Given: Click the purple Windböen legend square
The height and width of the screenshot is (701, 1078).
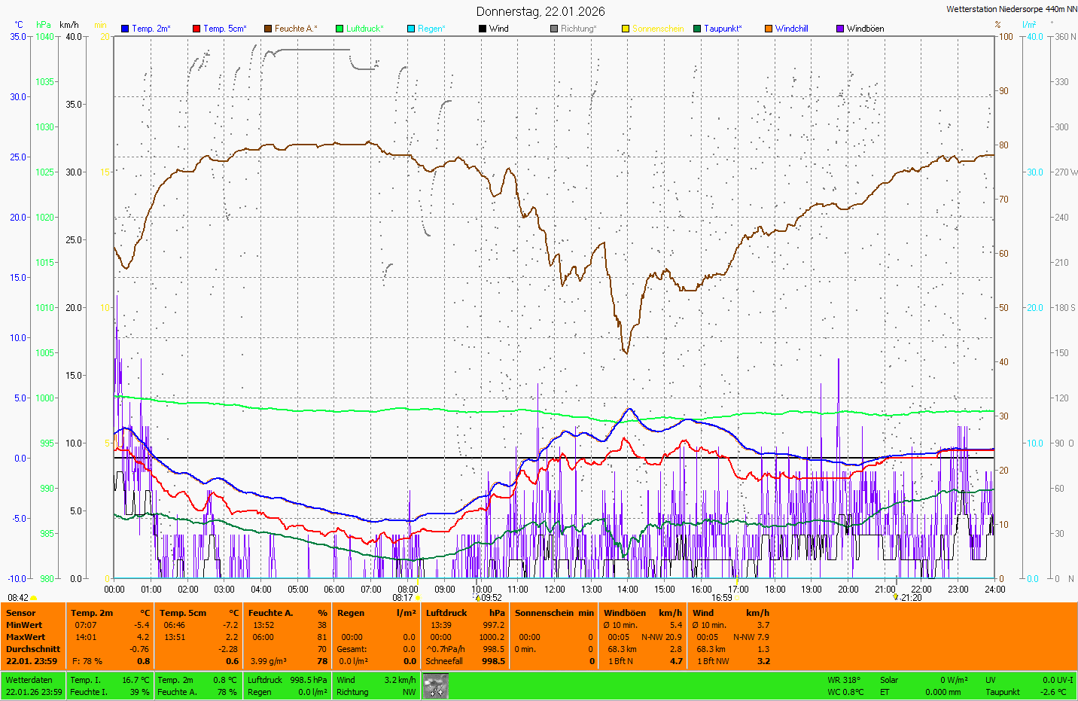Looking at the screenshot, I should (840, 29).
